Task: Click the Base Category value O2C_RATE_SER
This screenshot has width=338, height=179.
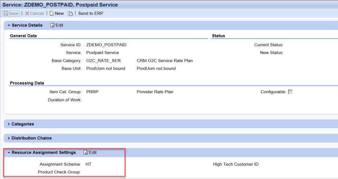Action: tap(104, 61)
